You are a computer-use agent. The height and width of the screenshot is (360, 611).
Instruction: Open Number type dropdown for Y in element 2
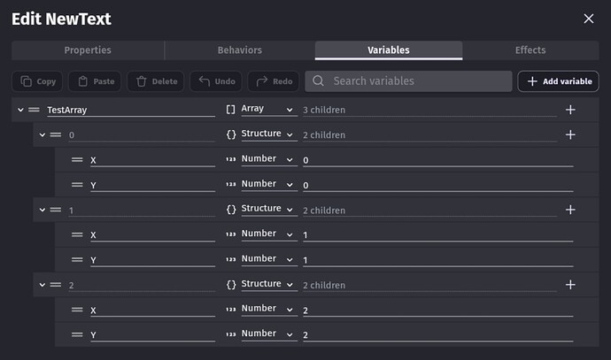point(269,334)
